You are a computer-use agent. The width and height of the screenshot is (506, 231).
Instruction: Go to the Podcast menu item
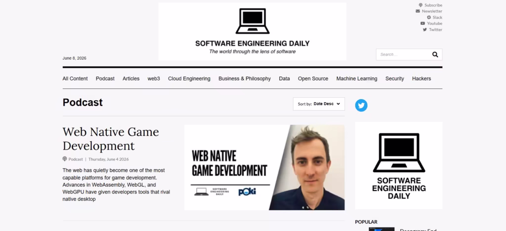click(105, 78)
